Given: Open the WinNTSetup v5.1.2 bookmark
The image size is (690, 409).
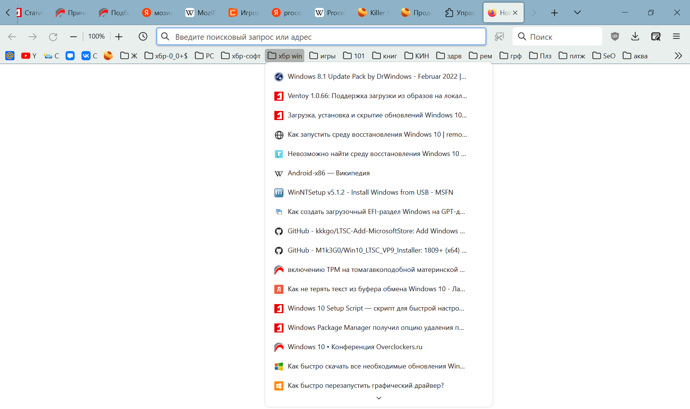Looking at the screenshot, I should (379, 192).
